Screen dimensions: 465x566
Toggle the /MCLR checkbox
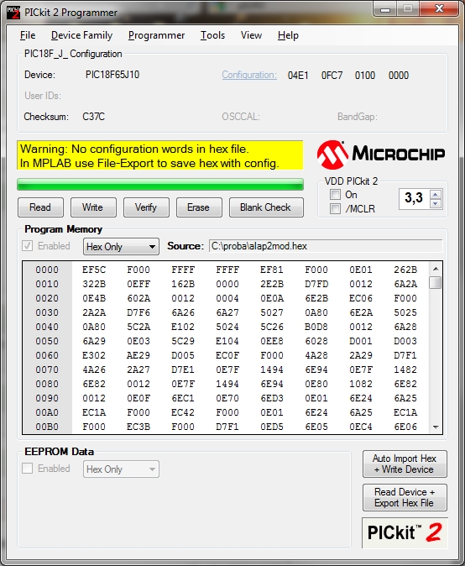335,208
